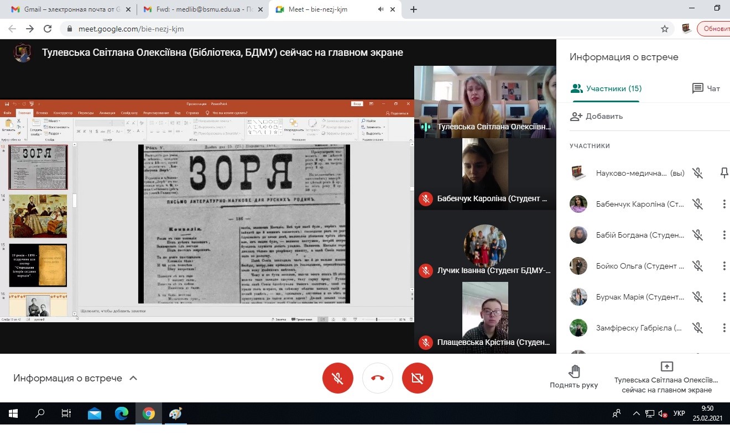Open more options for Бойко Ольга
Viewport: 730px width, 435px height.
tap(723, 266)
